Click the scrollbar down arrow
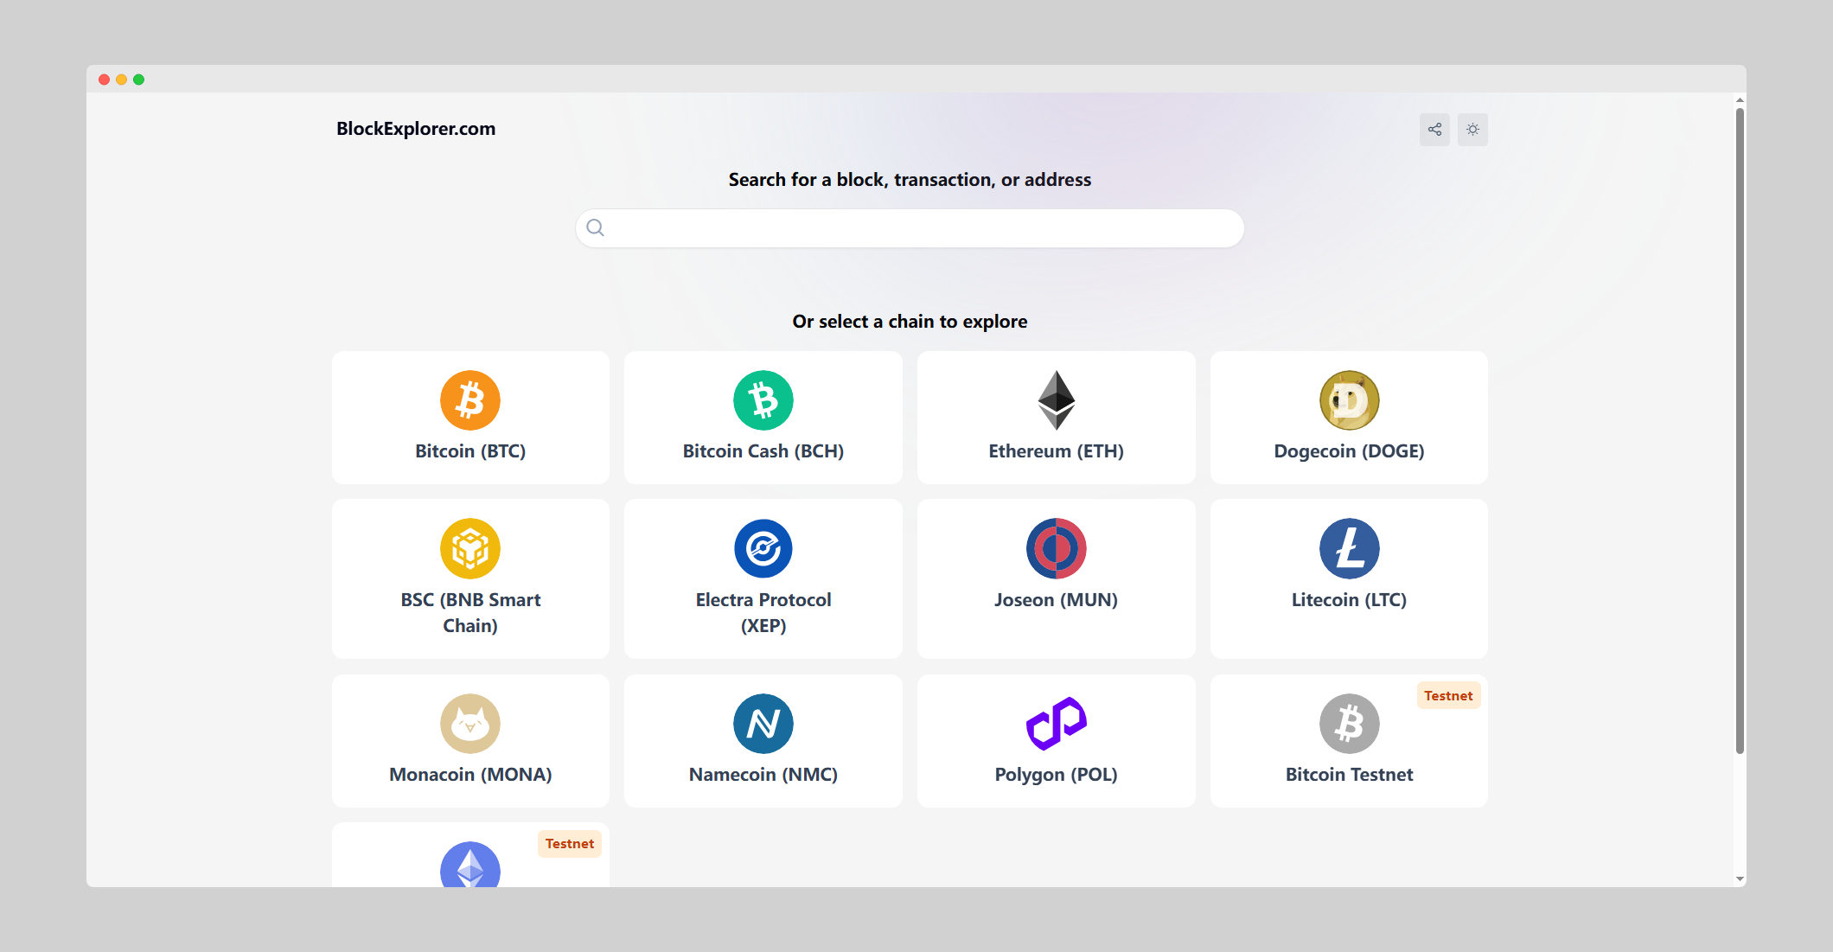1833x952 pixels. pos(1740,879)
